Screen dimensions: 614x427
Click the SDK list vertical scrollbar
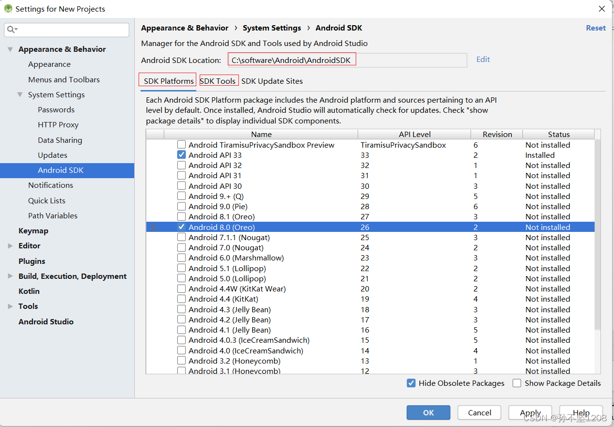pyautogui.click(x=597, y=232)
